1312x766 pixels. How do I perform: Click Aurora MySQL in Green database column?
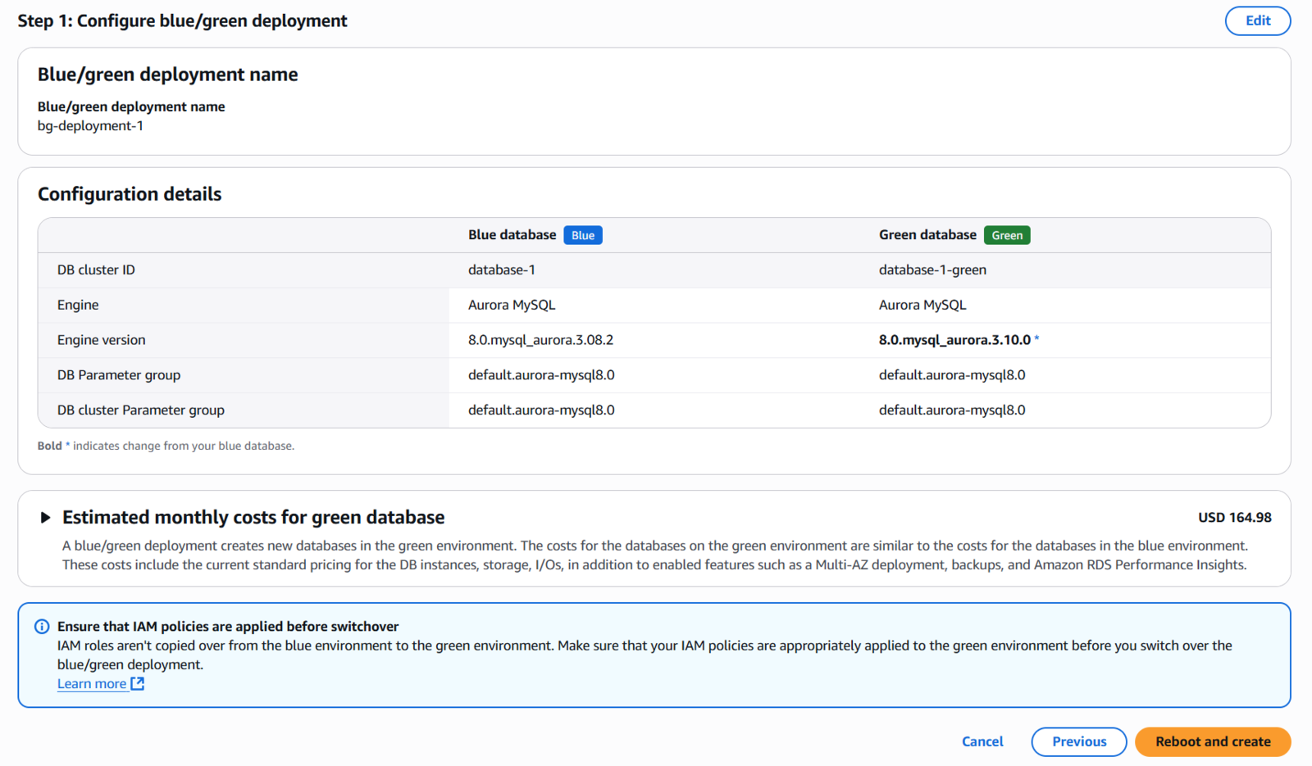click(x=922, y=306)
